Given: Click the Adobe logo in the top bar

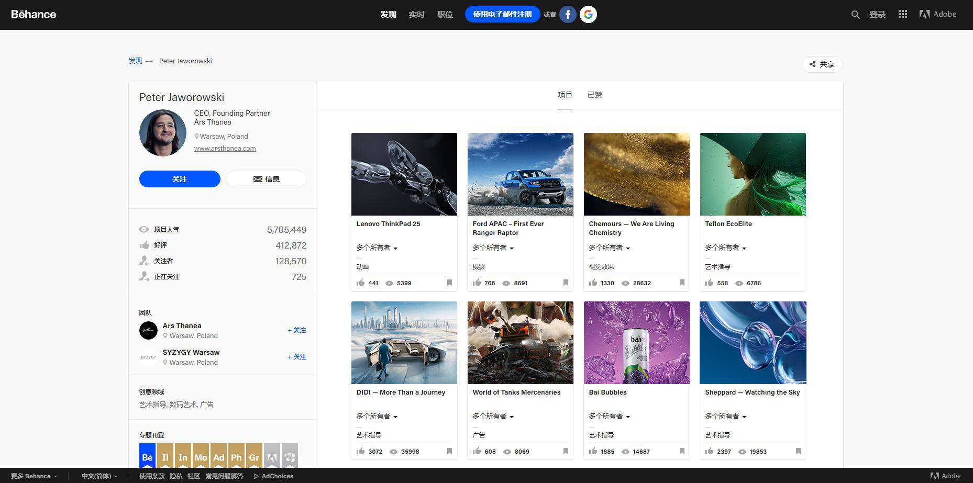Looking at the screenshot, I should [937, 15].
